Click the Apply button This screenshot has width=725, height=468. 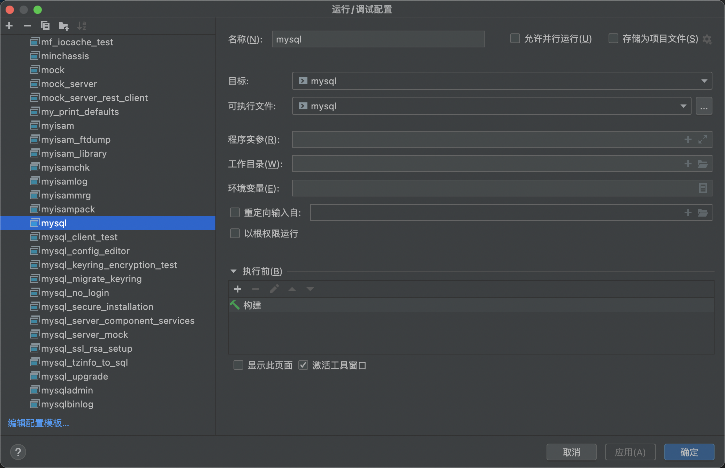click(x=630, y=452)
